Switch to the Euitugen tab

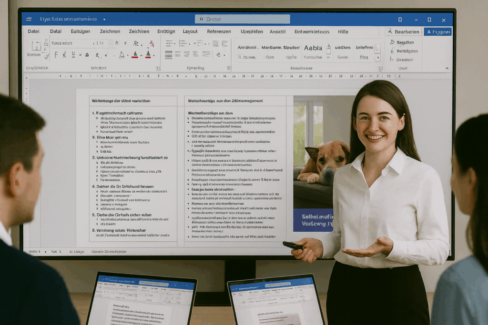click(80, 31)
